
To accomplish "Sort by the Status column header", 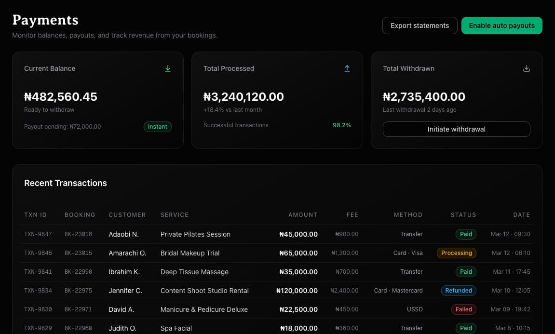I will (x=463, y=214).
